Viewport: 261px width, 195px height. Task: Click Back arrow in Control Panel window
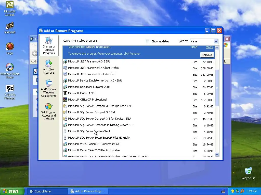[x=35, y=53]
